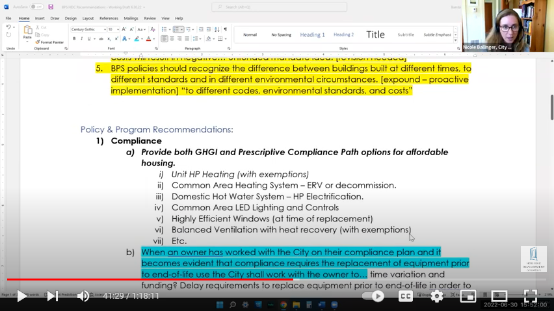Click the paragraph shading bucket icon
The image size is (554, 311).
[209, 39]
